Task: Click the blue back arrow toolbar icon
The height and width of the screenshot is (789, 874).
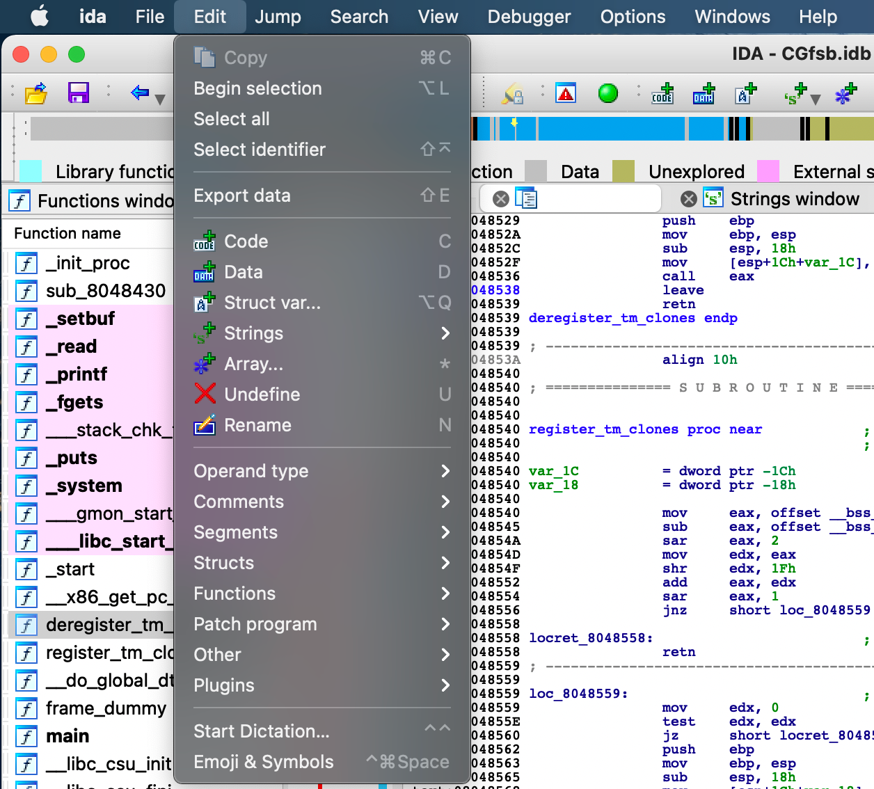Action: coord(140,92)
